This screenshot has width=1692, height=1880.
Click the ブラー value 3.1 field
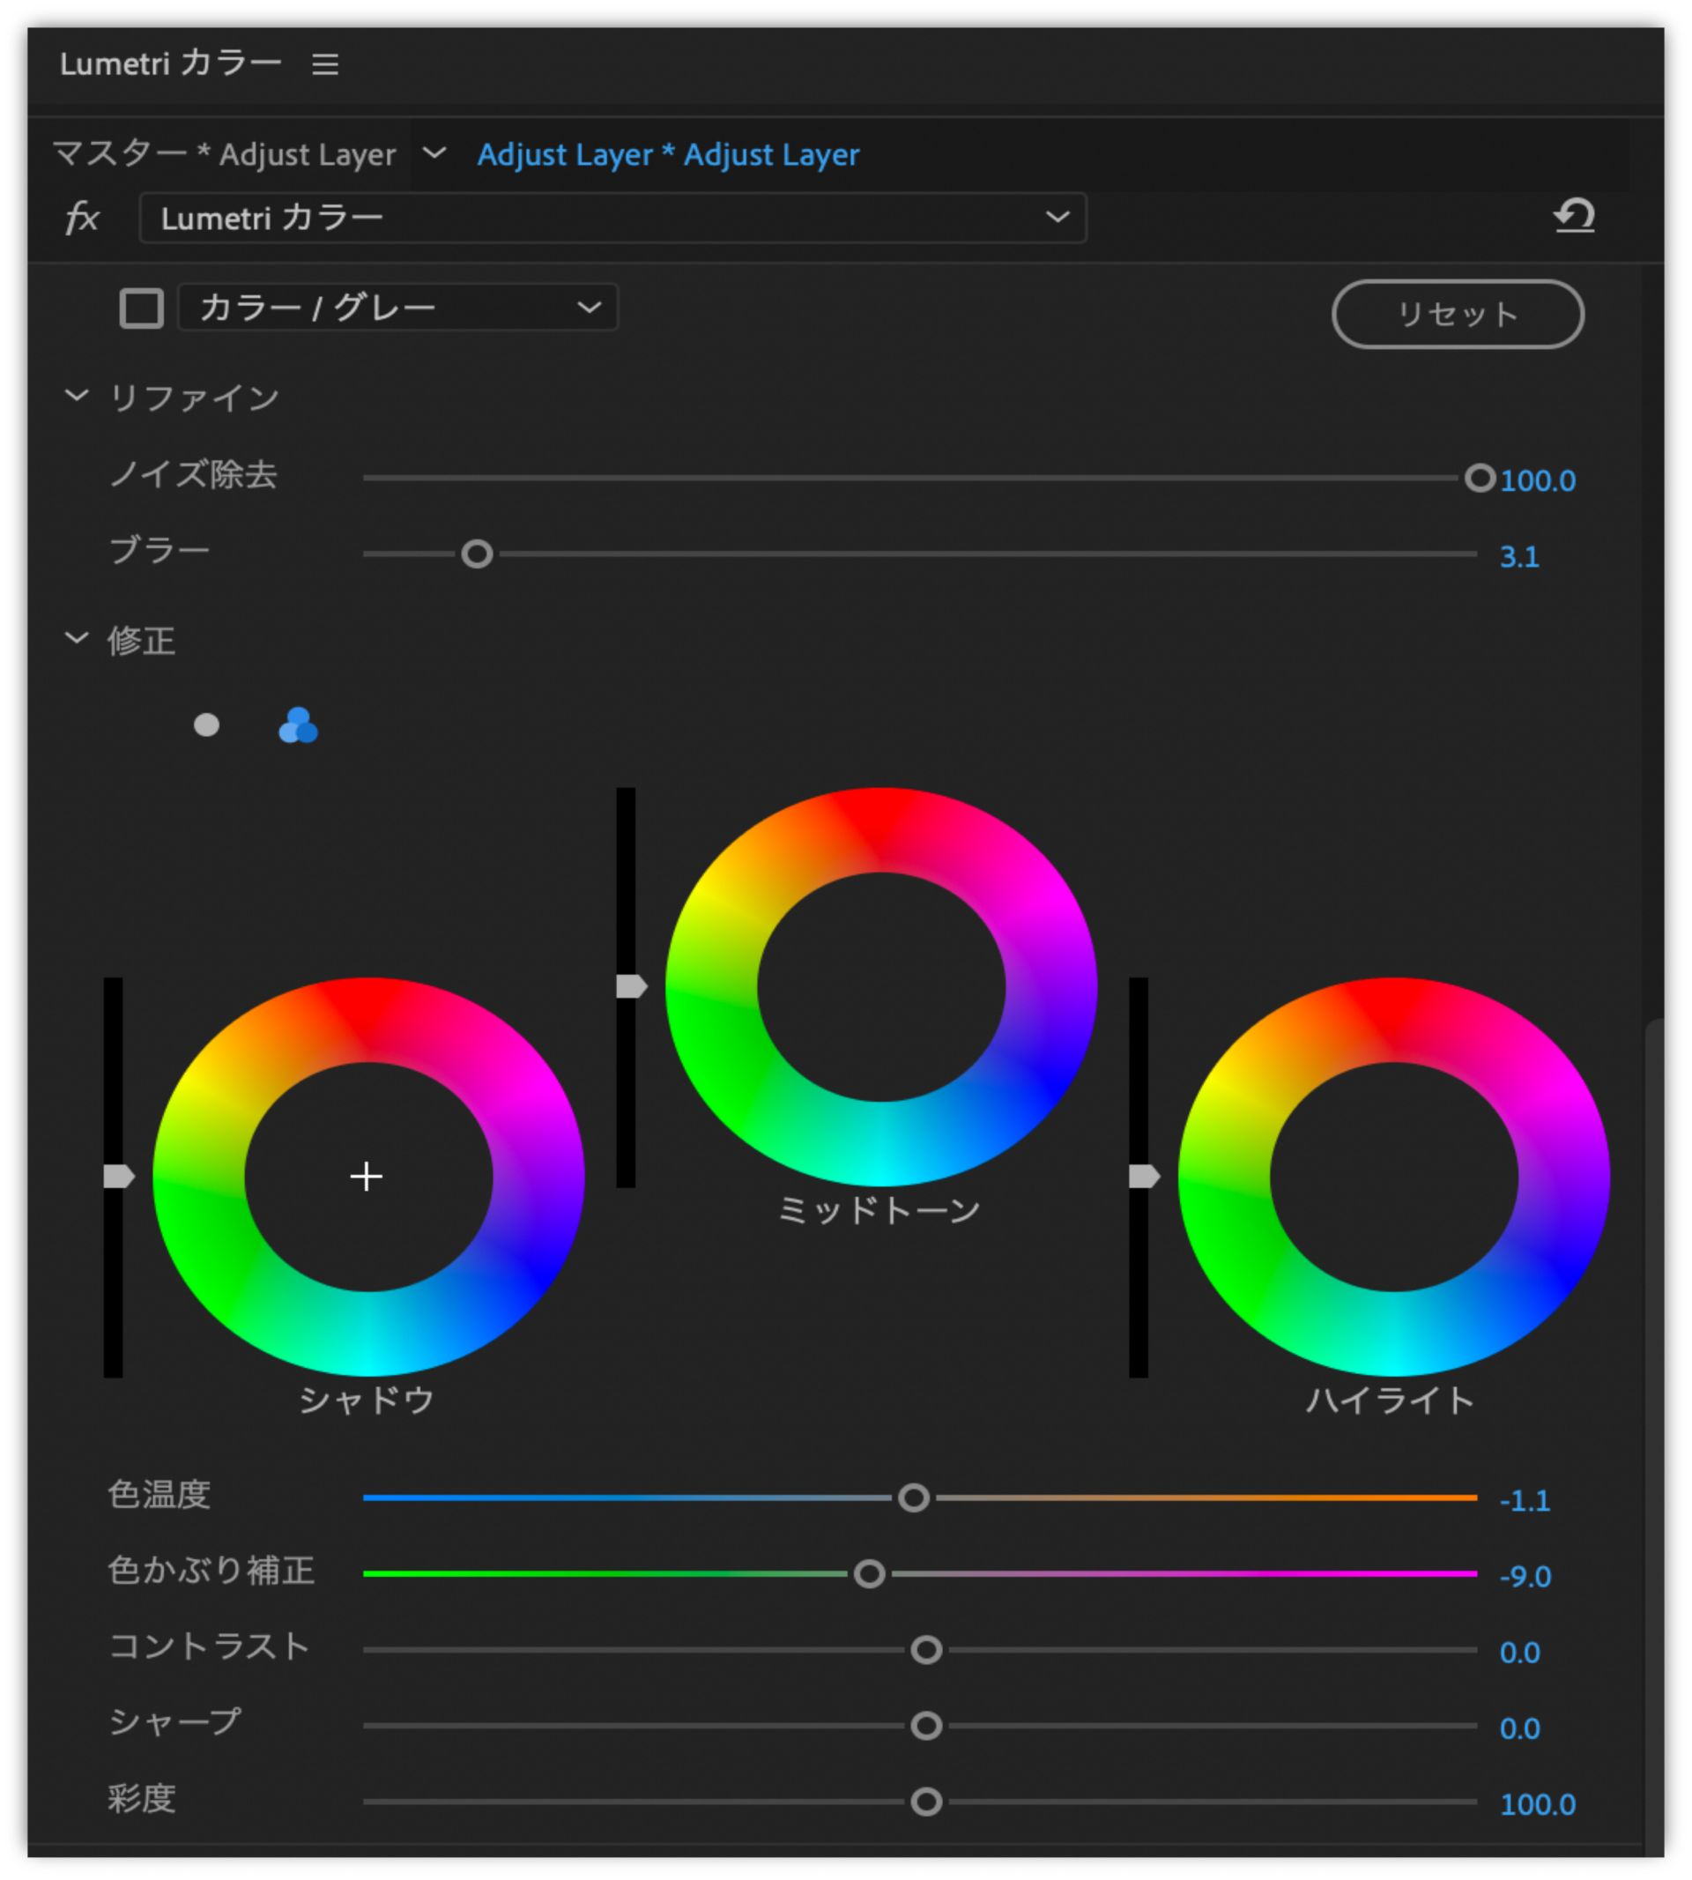click(x=1519, y=556)
